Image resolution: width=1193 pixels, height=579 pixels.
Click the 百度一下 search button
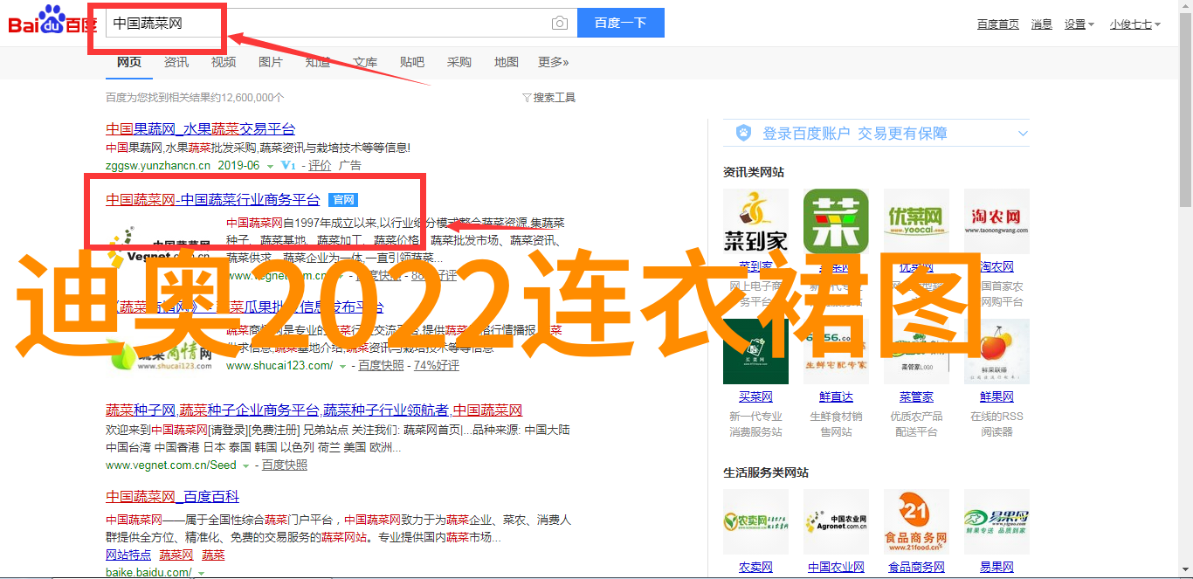[621, 23]
